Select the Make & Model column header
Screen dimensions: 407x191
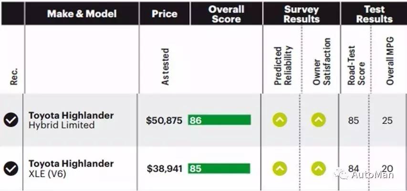coord(82,13)
